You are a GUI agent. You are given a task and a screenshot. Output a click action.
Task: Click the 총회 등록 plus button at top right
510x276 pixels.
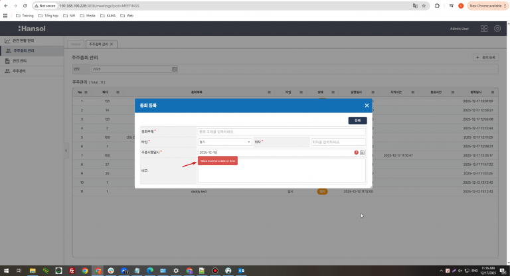(x=485, y=58)
